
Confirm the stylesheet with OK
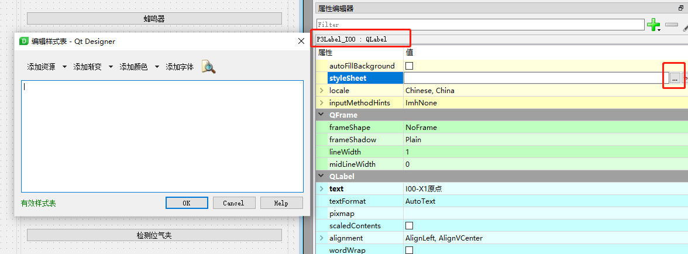click(187, 202)
